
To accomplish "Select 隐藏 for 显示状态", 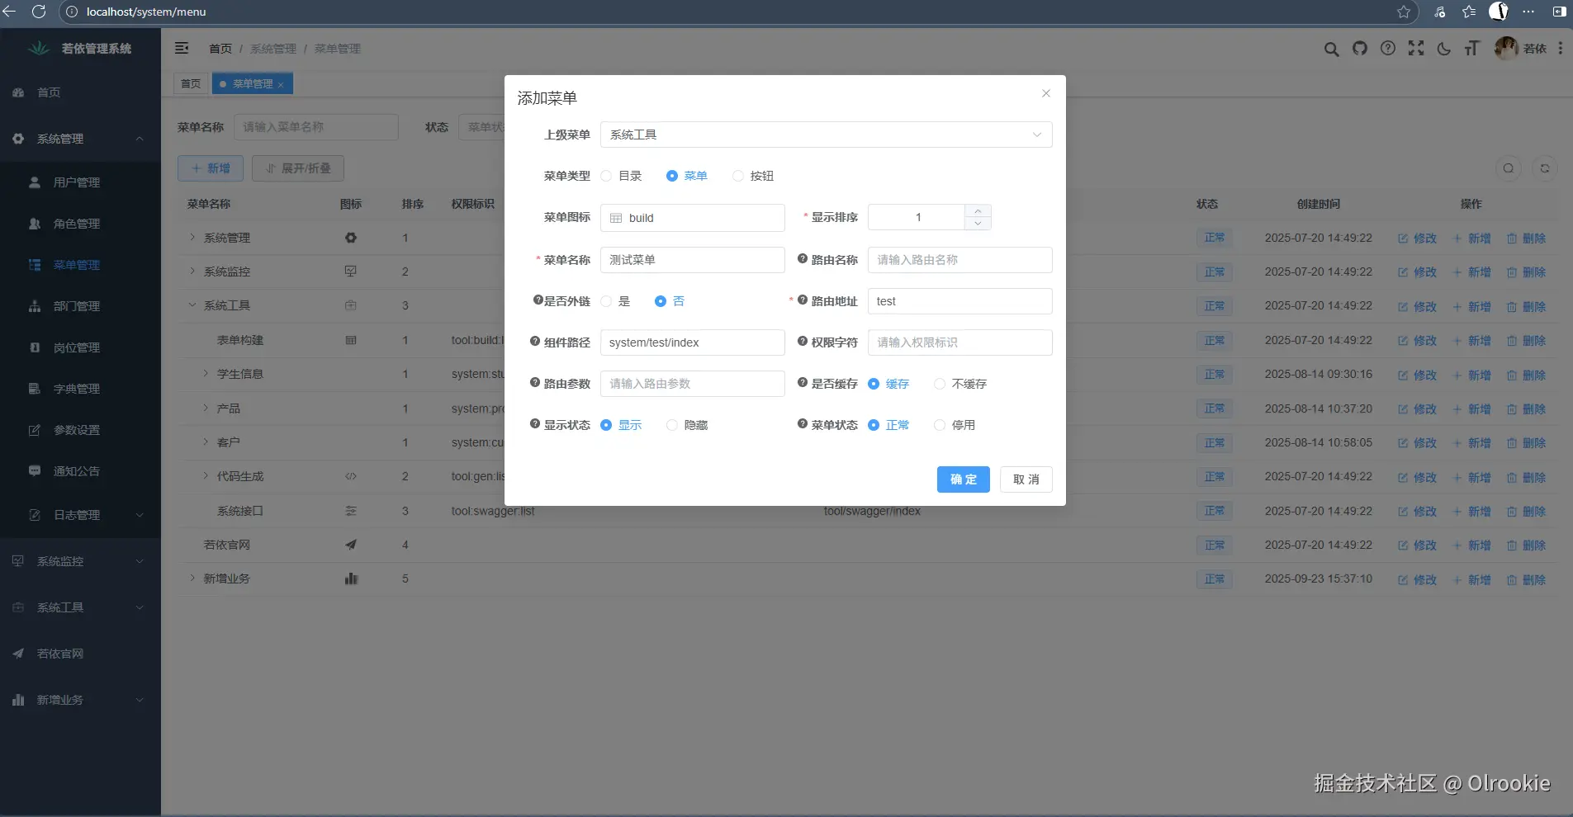I will click(x=670, y=425).
